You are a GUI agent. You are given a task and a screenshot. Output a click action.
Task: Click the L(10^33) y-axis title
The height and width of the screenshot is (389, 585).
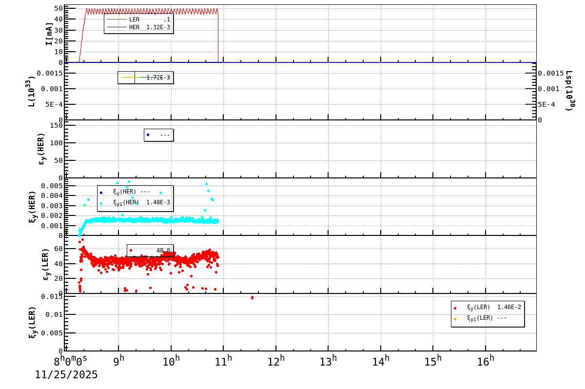coord(32,91)
